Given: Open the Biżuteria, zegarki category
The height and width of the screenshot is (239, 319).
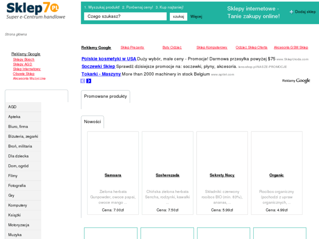Looking at the screenshot, I should pos(23,136).
